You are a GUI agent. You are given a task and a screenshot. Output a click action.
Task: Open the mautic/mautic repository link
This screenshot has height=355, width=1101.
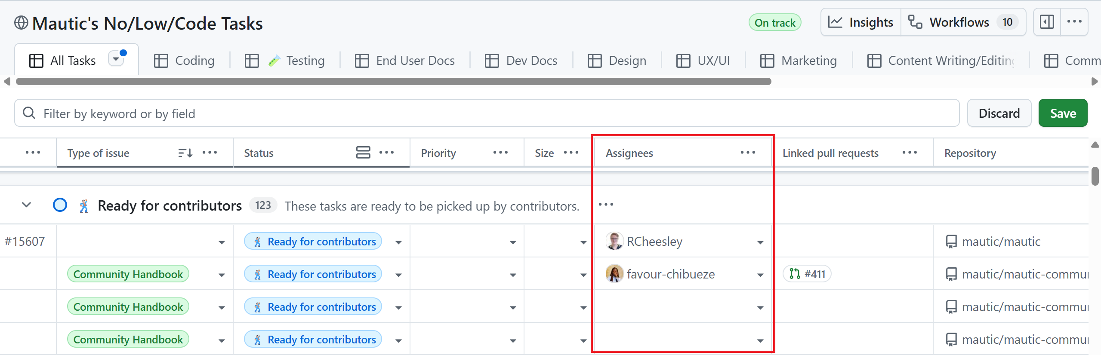pyautogui.click(x=1001, y=242)
